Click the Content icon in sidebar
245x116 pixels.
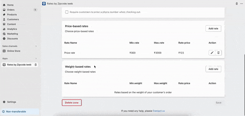[x=4, y=24]
